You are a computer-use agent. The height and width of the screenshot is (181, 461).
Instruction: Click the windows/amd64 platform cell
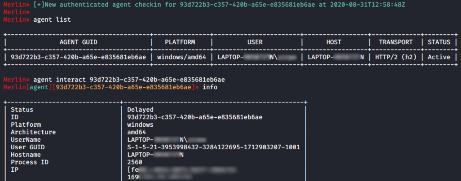182,57
